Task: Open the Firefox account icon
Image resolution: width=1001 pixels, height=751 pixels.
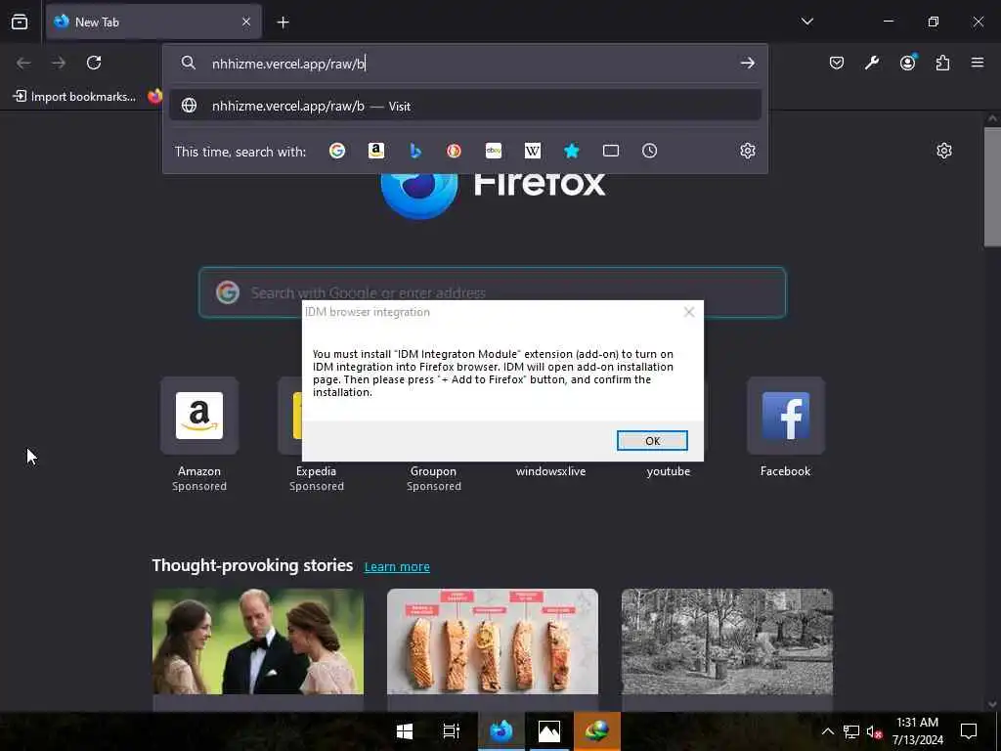Action: click(x=908, y=62)
